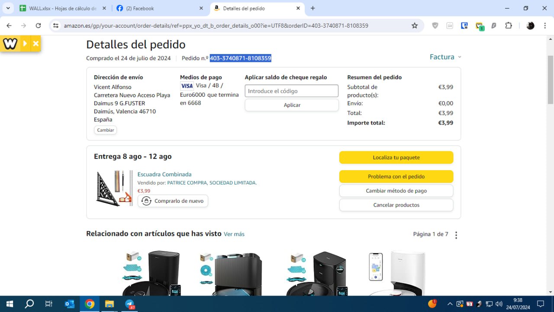554x312 pixels.
Task: Open Outlook from the taskbar
Action: (69, 304)
